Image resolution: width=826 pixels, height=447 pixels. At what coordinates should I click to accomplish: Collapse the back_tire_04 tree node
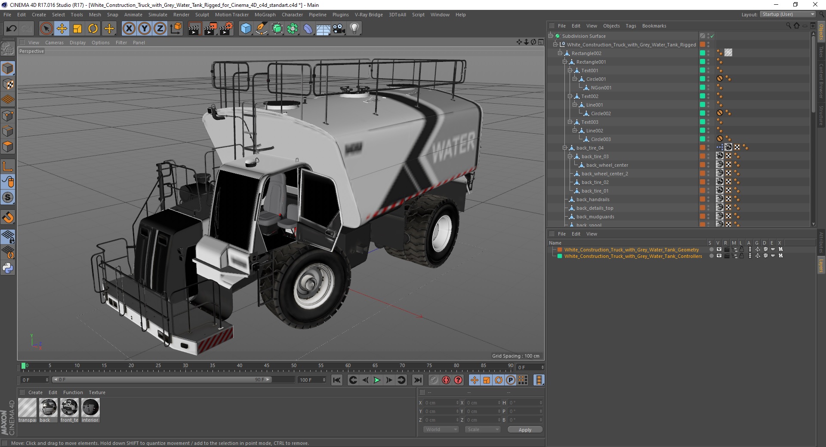tap(565, 148)
